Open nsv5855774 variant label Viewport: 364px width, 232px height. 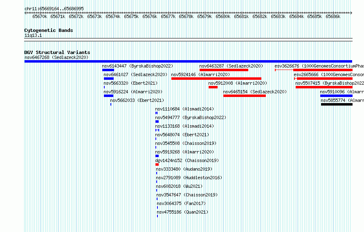342,100
